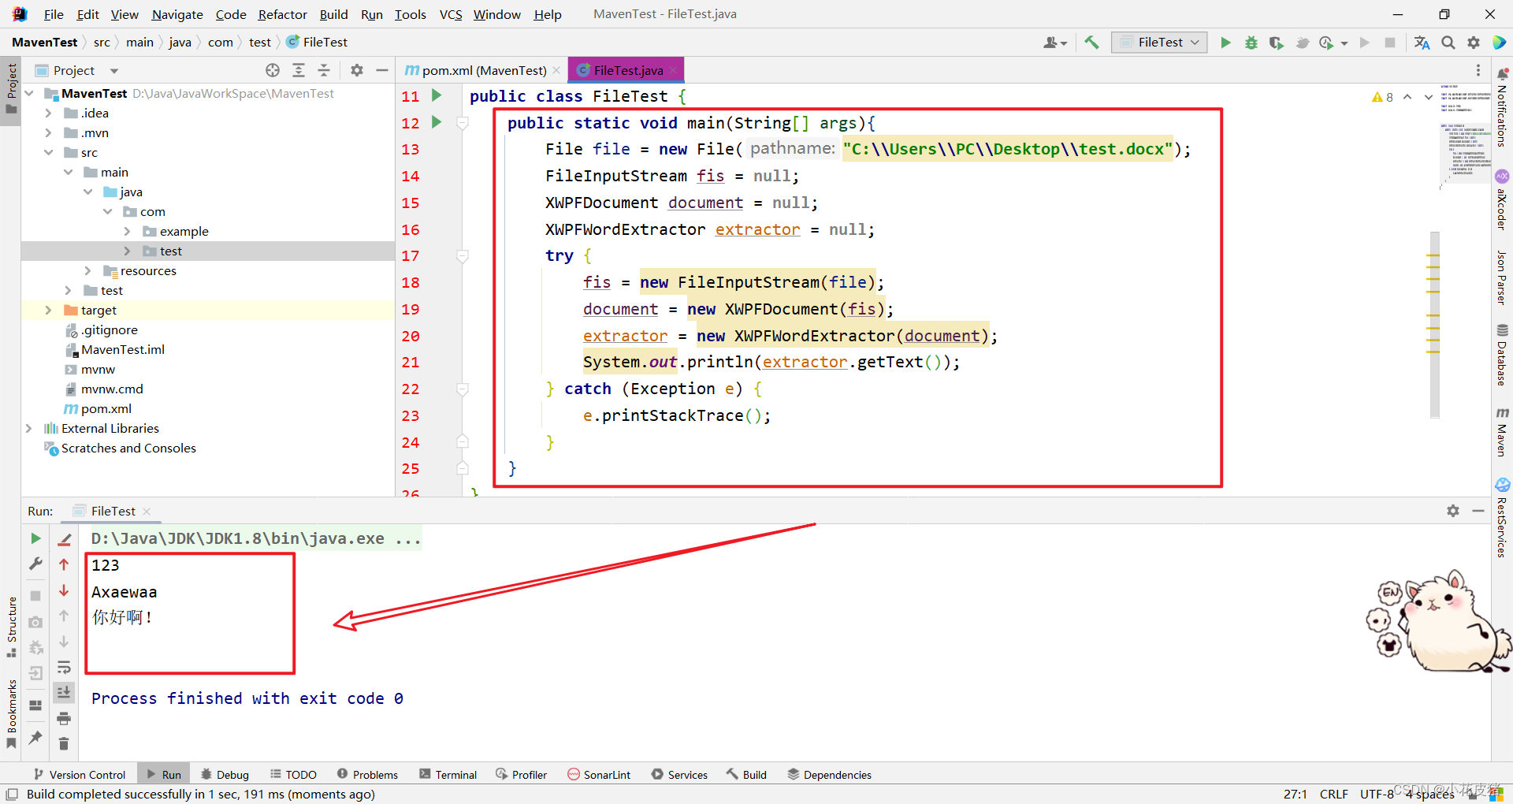Image resolution: width=1513 pixels, height=804 pixels.
Task: Open IDE settings gear in the top toolbar
Action: coord(1474,43)
